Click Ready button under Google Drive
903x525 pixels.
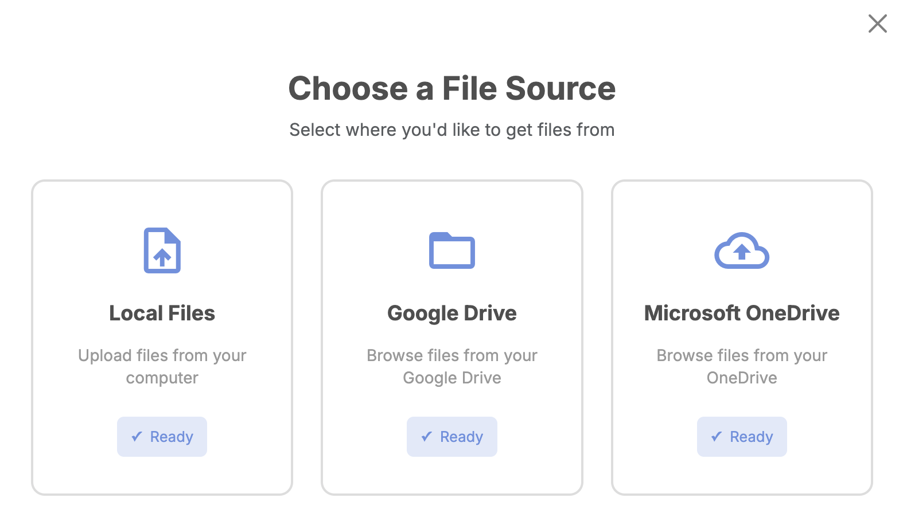pos(452,437)
